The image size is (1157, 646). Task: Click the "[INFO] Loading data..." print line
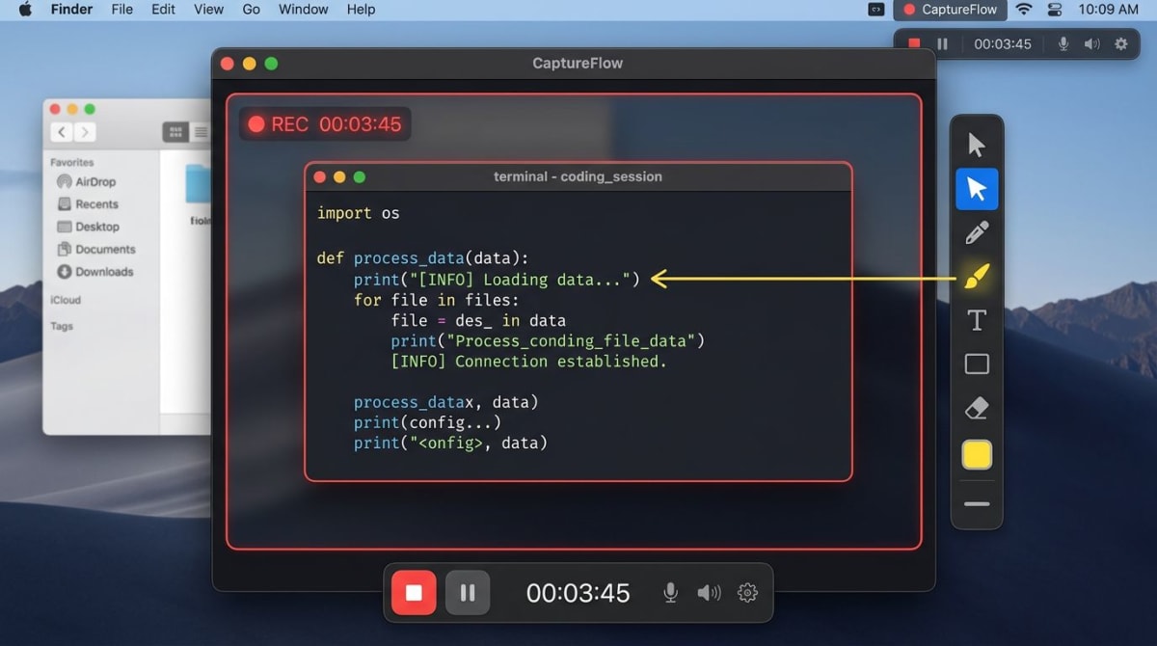tap(497, 280)
